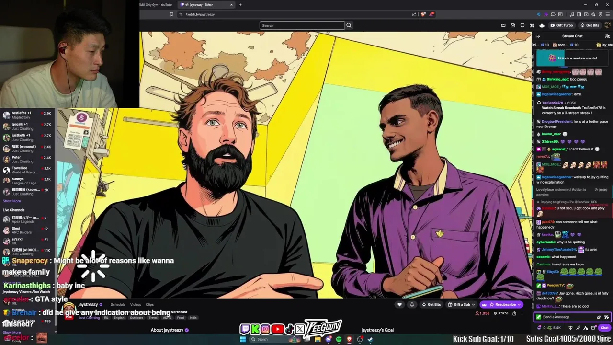
Task: Toggle notifications bell for jaystreazy
Action: pos(412,304)
